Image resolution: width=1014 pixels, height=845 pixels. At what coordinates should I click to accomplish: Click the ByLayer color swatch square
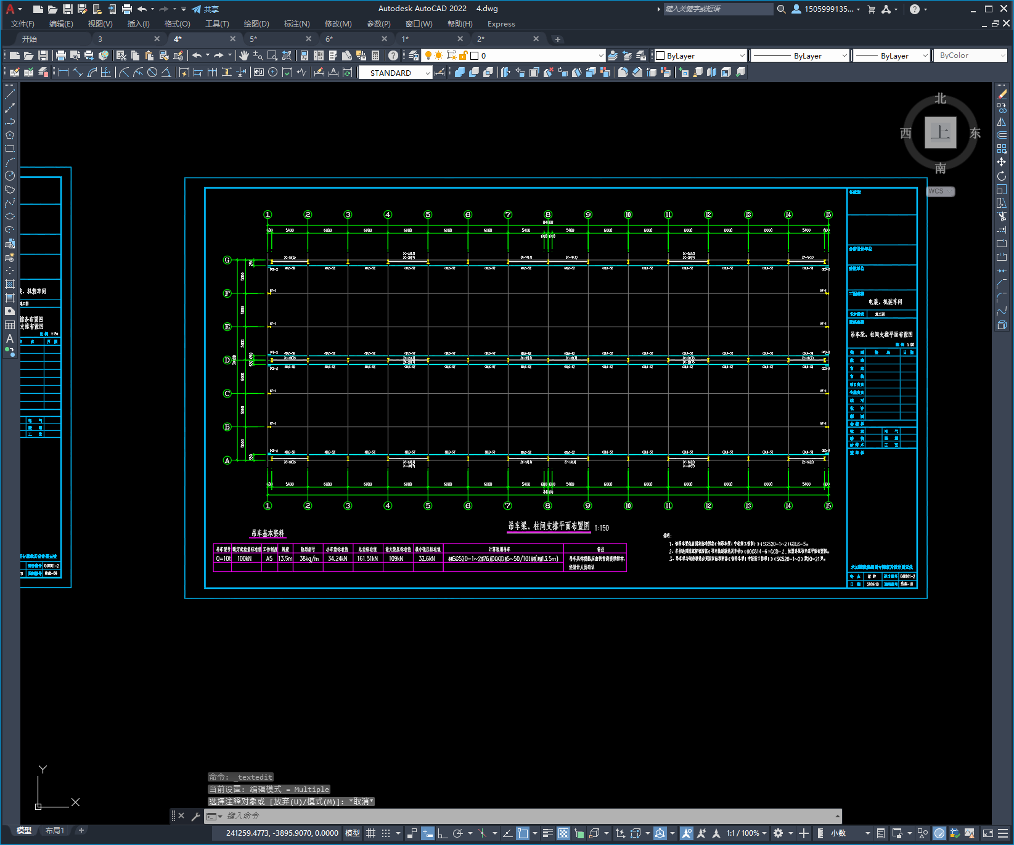pyautogui.click(x=660, y=55)
